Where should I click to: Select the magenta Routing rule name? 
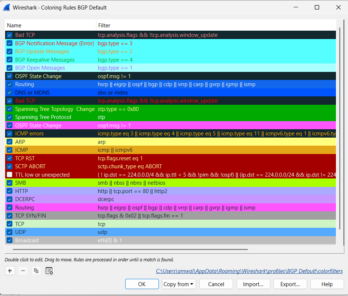[24, 207]
